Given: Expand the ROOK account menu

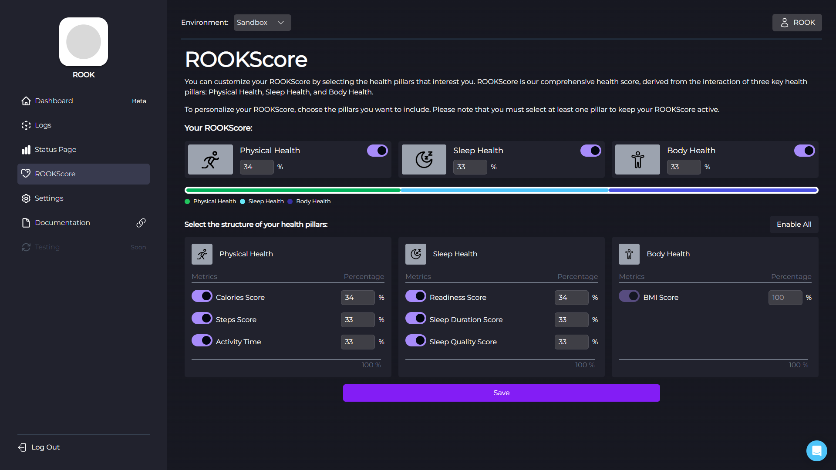Looking at the screenshot, I should coord(797,22).
